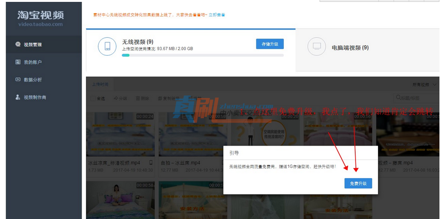Click the 删除 toolbar label

coord(145,98)
